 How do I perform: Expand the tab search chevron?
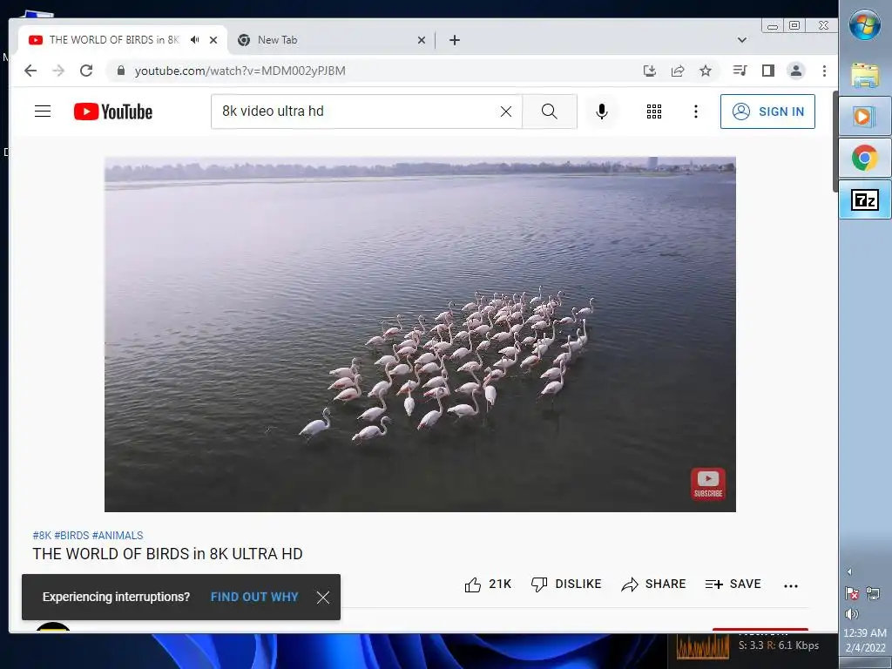pyautogui.click(x=742, y=40)
